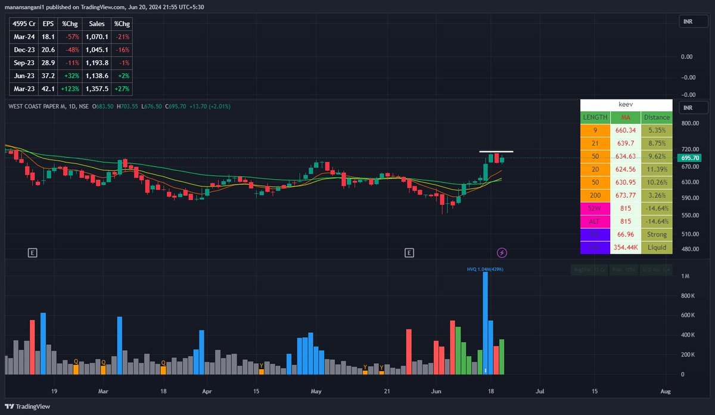Click the magenta 52W cell in keev table
The height and width of the screenshot is (415, 715).
tap(594, 208)
